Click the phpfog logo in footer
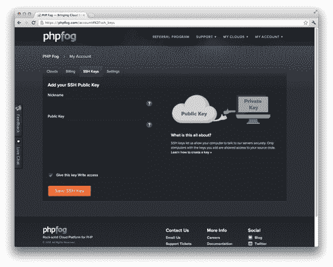 click(x=55, y=230)
